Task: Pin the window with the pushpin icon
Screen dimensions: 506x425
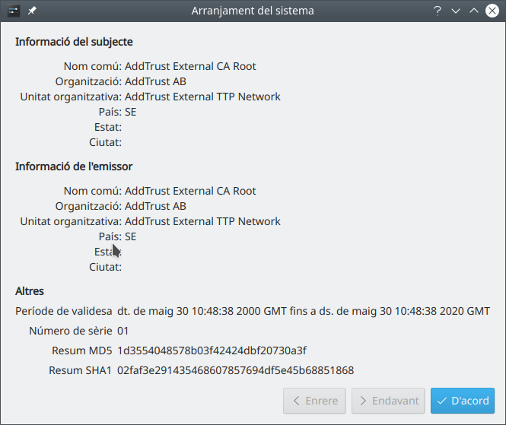Action: coord(32,11)
